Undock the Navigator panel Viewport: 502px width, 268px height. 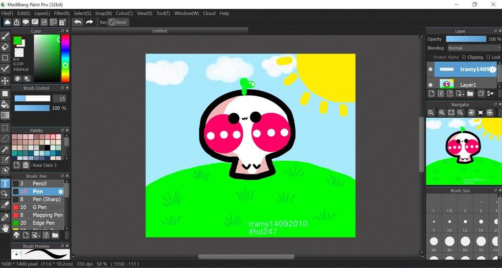pyautogui.click(x=495, y=104)
